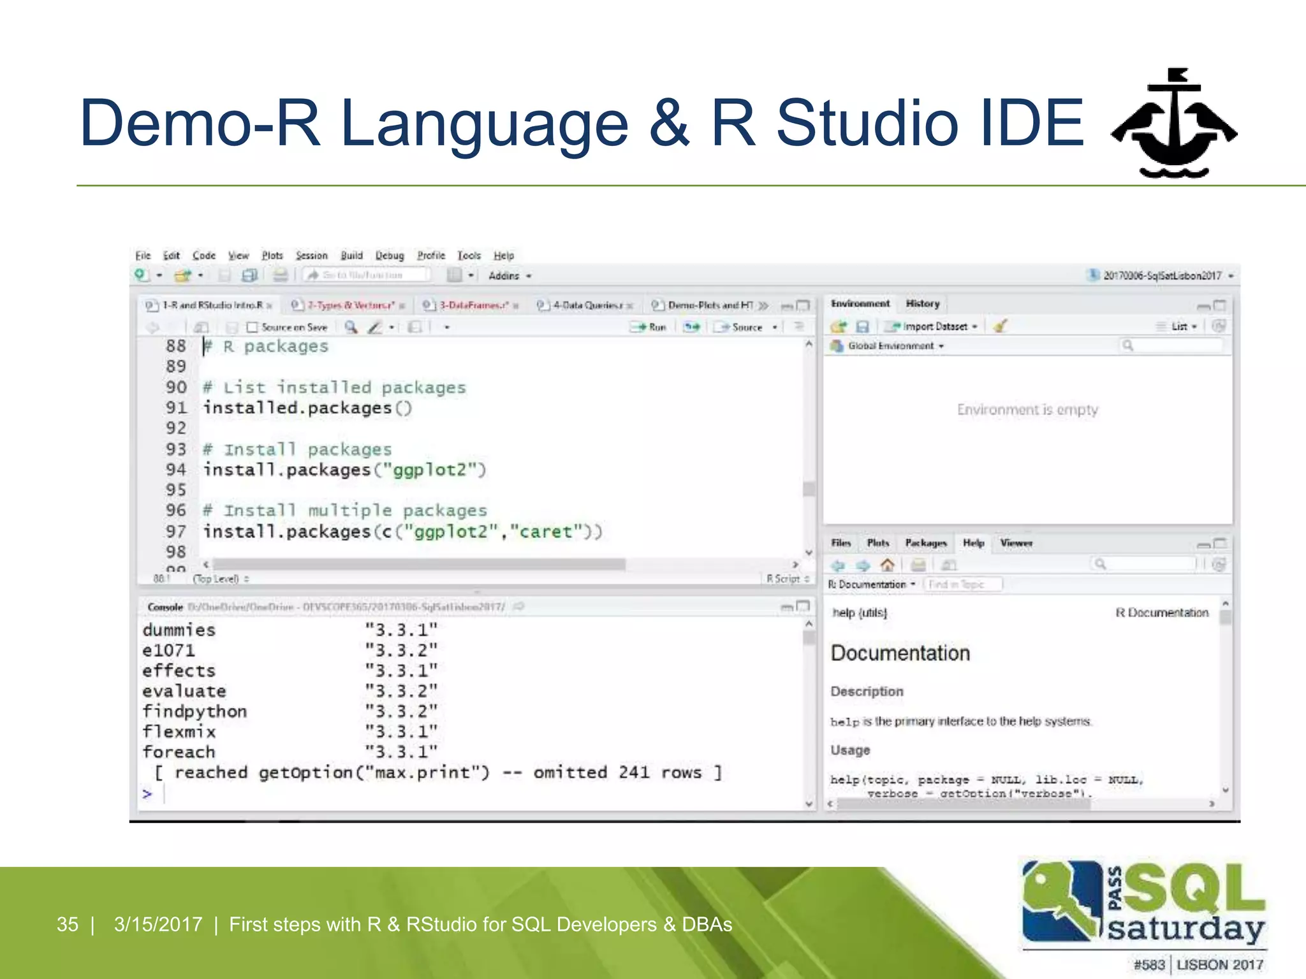Click the Save All documents icon
The width and height of the screenshot is (1306, 979).
pyautogui.click(x=249, y=275)
